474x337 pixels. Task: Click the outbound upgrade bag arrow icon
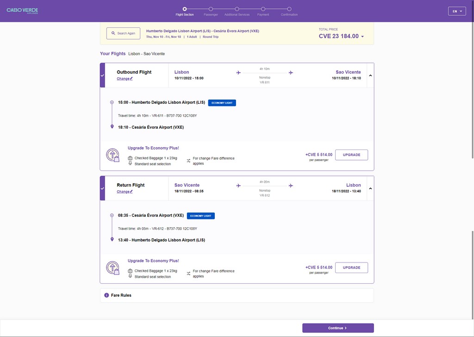(113, 155)
